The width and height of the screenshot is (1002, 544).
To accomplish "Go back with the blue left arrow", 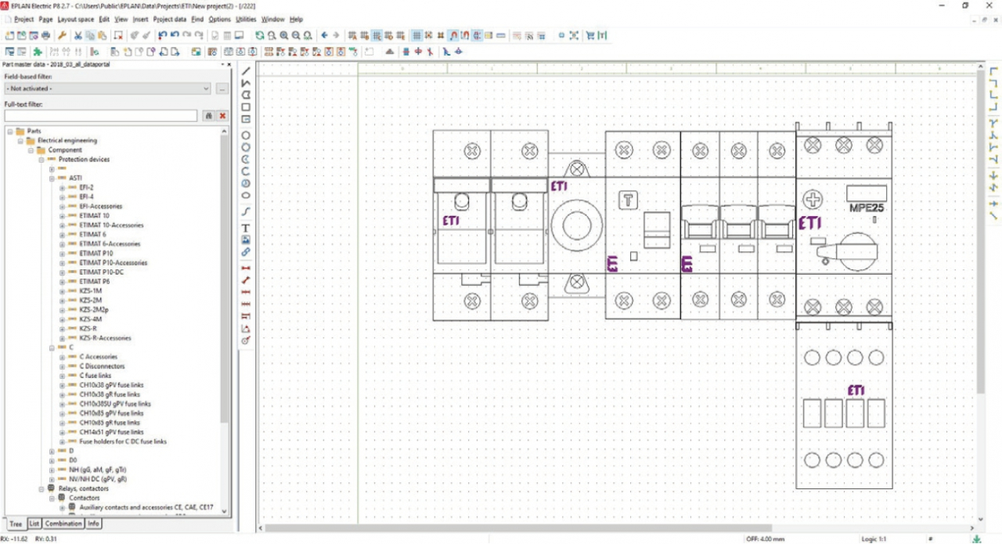I will tap(324, 35).
